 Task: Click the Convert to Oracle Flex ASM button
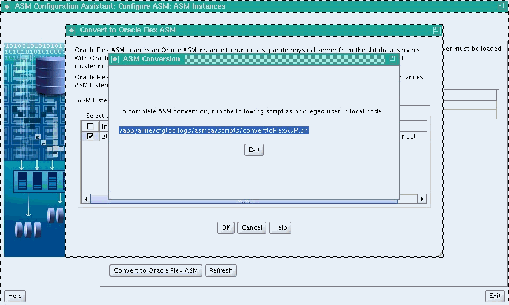pyautogui.click(x=156, y=270)
